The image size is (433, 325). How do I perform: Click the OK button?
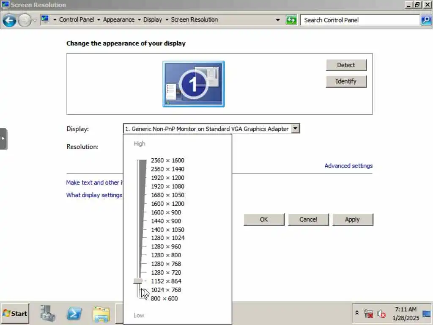(264, 220)
